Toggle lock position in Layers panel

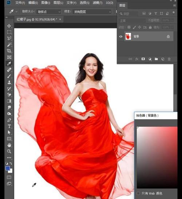click(x=139, y=27)
